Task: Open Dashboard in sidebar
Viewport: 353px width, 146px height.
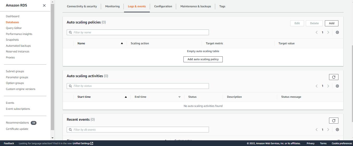Action: click(x=13, y=16)
